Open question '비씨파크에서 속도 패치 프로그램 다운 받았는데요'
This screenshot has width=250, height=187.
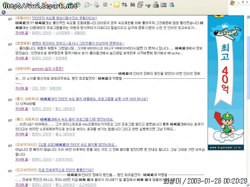(77, 119)
